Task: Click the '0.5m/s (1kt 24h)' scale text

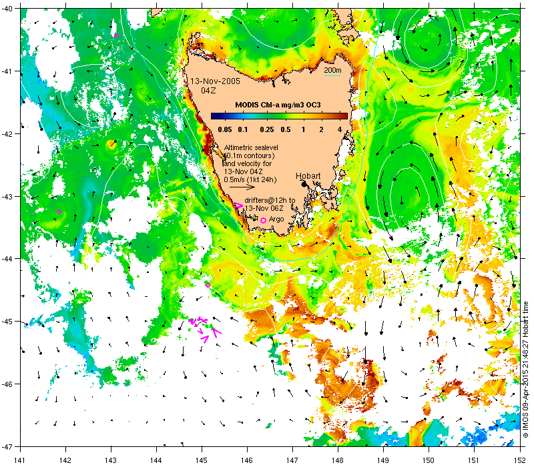Action: (x=250, y=179)
